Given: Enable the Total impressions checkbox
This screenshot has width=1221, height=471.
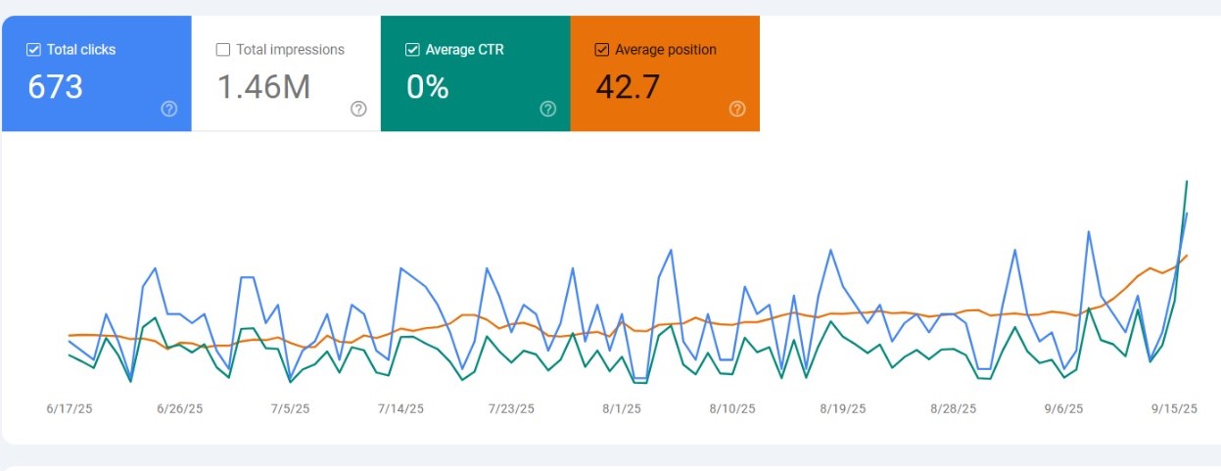Looking at the screenshot, I should coord(223,50).
